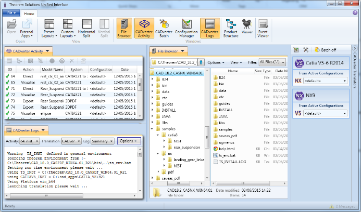Collapse the CADverter Translators side panel arrow

click(x=355, y=48)
